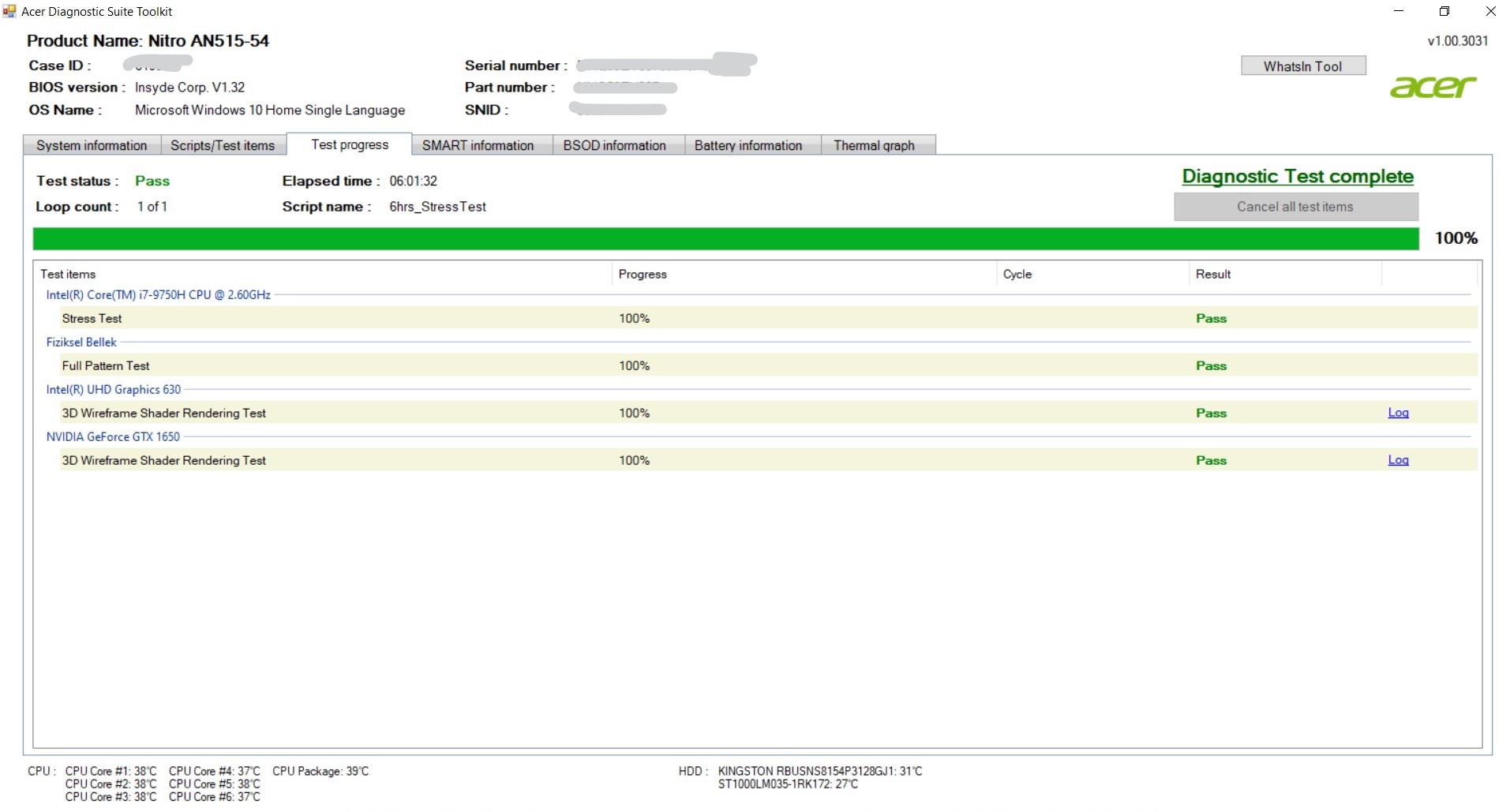Screen dimensions: 1510x812
Task: Click the KINGSTON drive temperature reading
Action: pos(820,771)
